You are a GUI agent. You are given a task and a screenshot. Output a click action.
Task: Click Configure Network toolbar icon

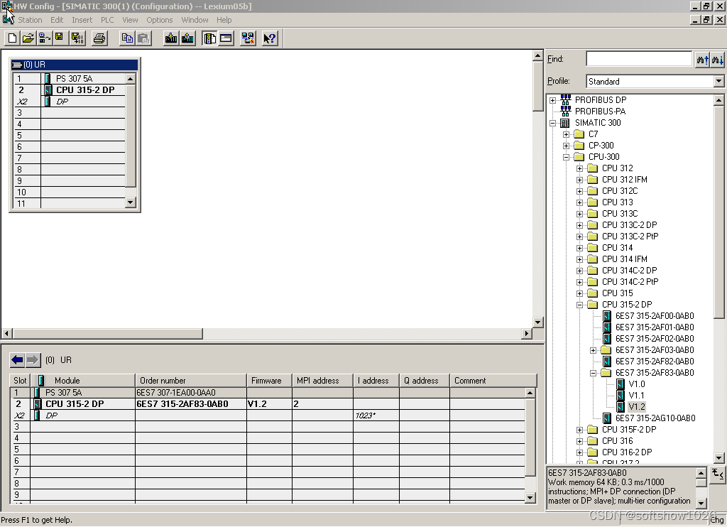[248, 38]
